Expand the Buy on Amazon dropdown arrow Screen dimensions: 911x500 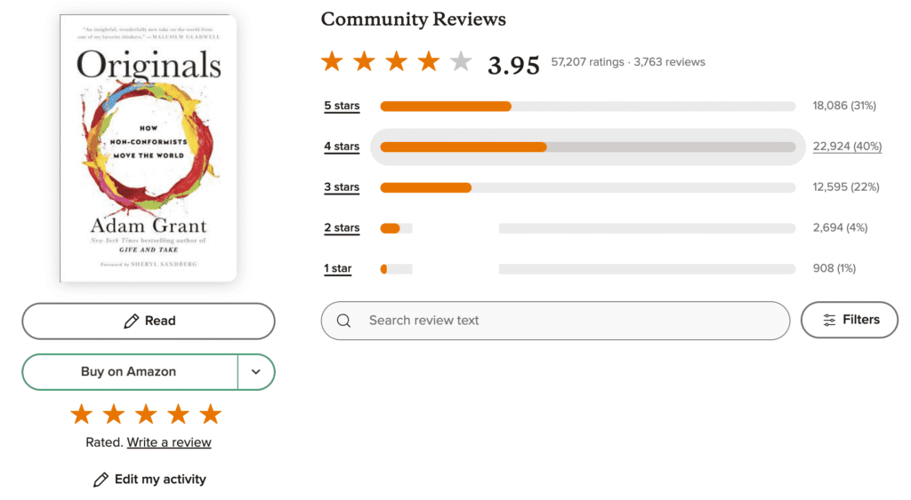click(x=256, y=372)
